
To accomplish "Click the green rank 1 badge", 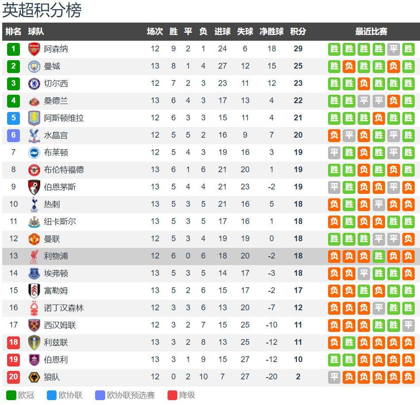I will [x=13, y=49].
